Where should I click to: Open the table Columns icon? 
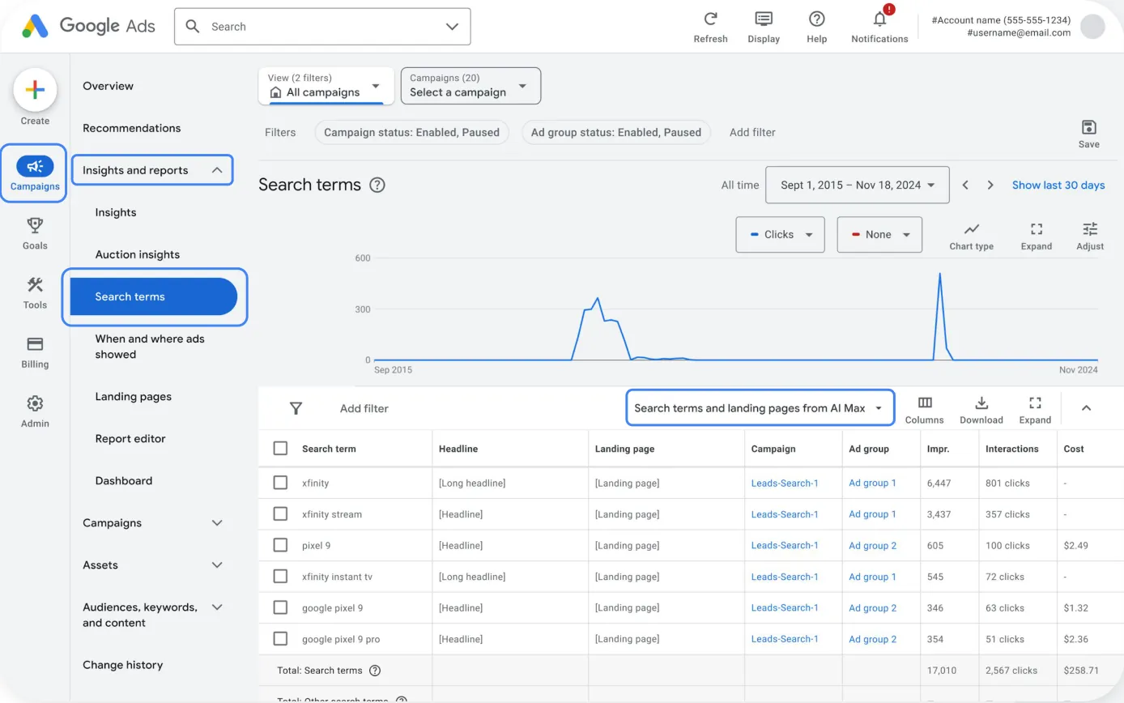925,403
